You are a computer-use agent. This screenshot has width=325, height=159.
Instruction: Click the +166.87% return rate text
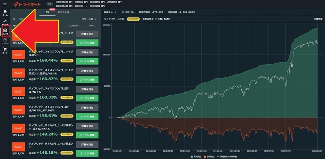(x=47, y=79)
